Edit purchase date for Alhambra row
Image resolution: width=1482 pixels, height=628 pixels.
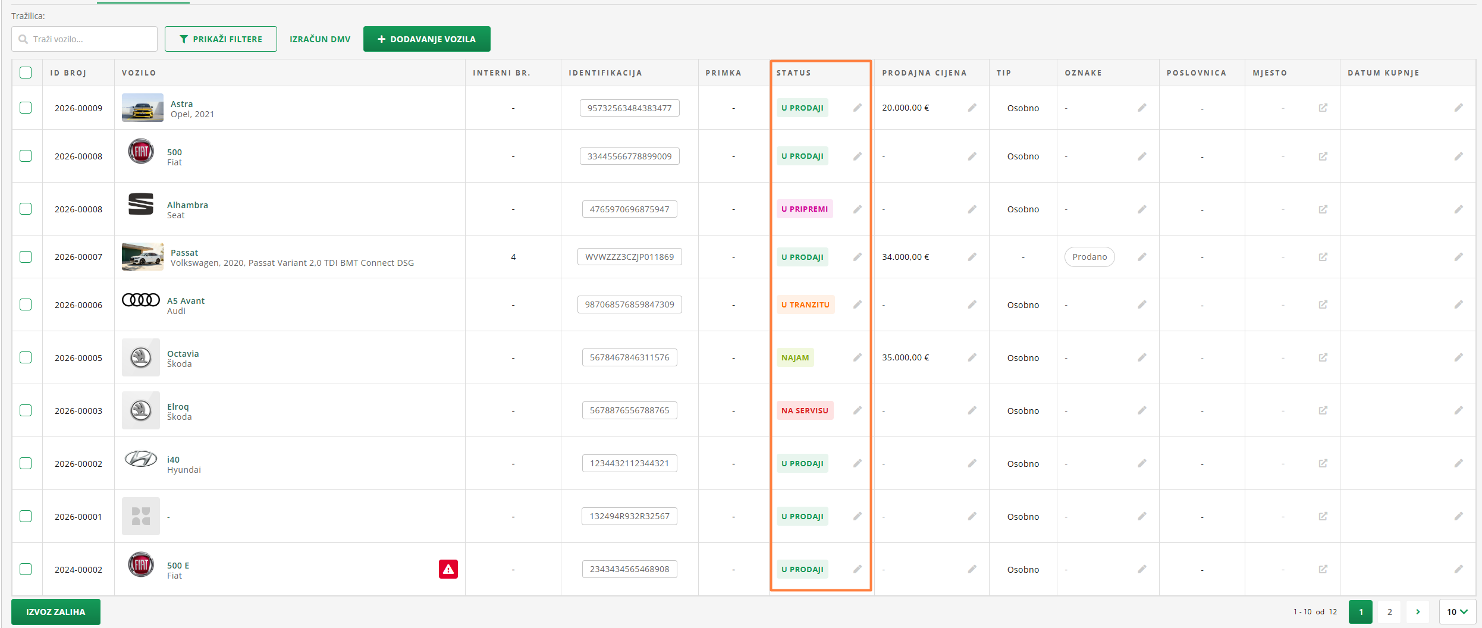tap(1458, 209)
